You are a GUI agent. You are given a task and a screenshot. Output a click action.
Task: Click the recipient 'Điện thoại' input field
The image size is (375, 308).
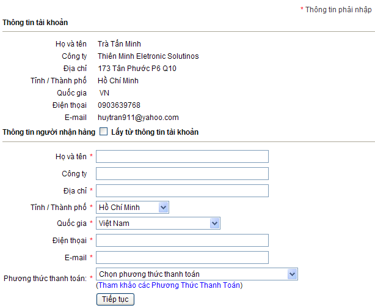pos(182,240)
